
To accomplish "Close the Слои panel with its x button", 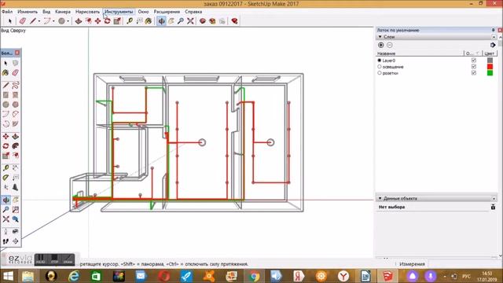I will pos(494,37).
